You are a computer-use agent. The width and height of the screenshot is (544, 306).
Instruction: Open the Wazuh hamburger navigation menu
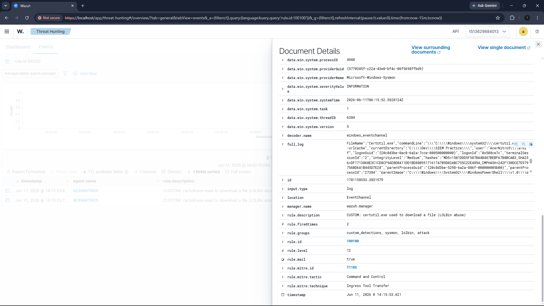pos(7,31)
